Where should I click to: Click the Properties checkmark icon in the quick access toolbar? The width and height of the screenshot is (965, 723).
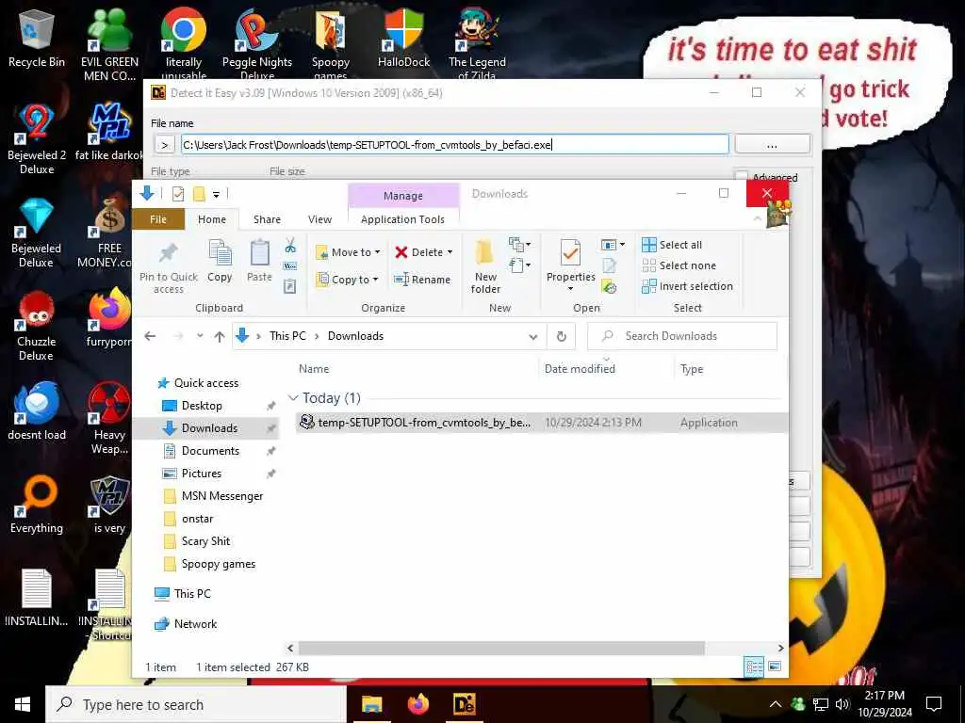178,194
